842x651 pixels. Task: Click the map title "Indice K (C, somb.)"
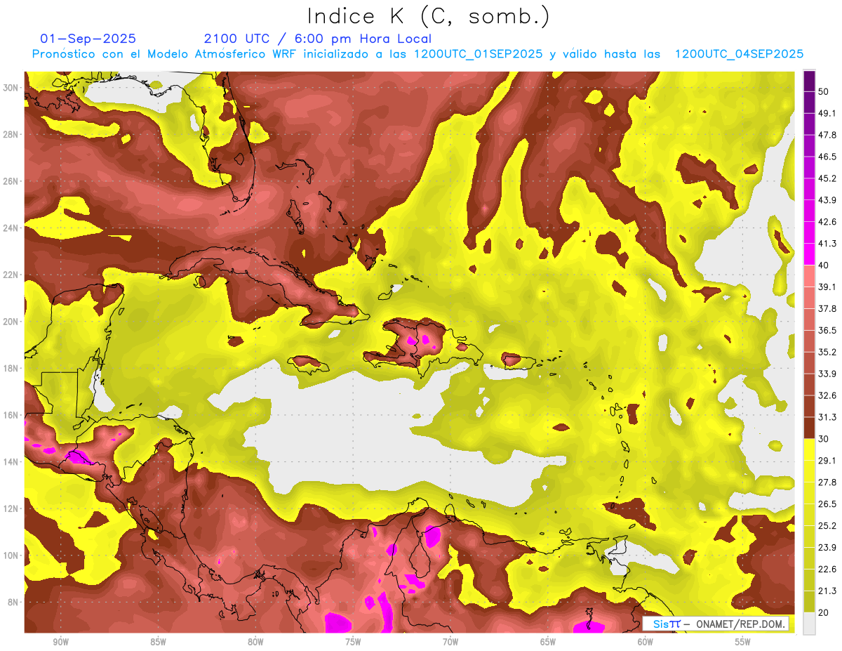point(428,16)
